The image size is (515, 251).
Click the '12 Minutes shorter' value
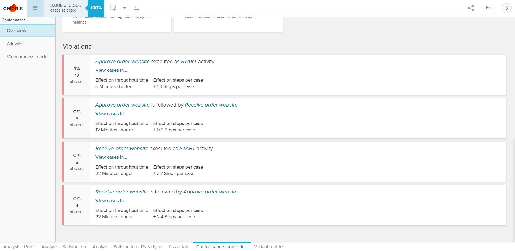click(x=114, y=130)
